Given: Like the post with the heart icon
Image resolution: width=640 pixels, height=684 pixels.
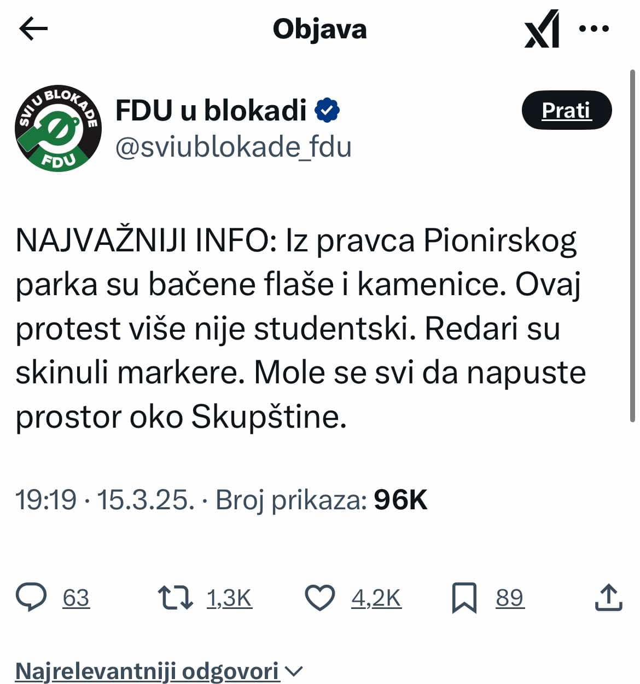Looking at the screenshot, I should point(319,597).
